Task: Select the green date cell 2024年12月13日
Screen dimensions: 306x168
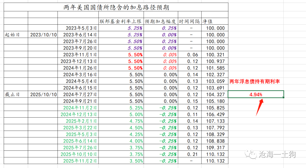Action: [x=78, y=114]
